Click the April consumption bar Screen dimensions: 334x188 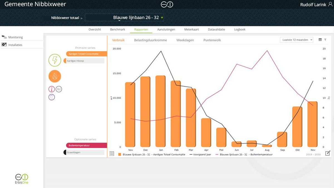206,133
